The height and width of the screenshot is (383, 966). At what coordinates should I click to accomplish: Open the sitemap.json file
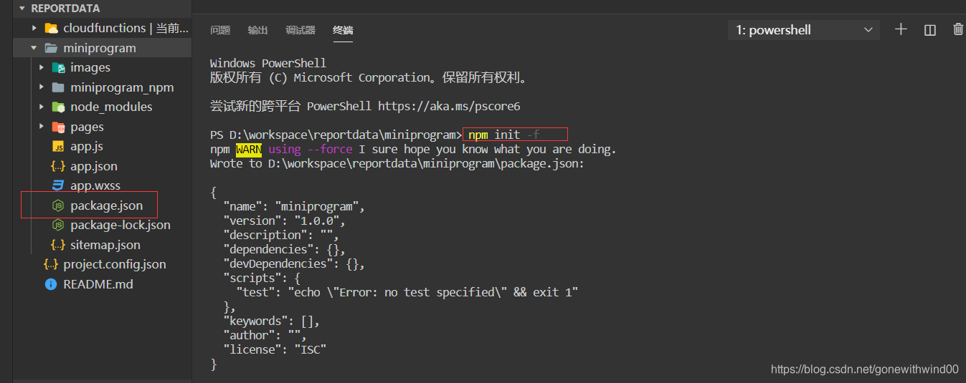click(105, 245)
